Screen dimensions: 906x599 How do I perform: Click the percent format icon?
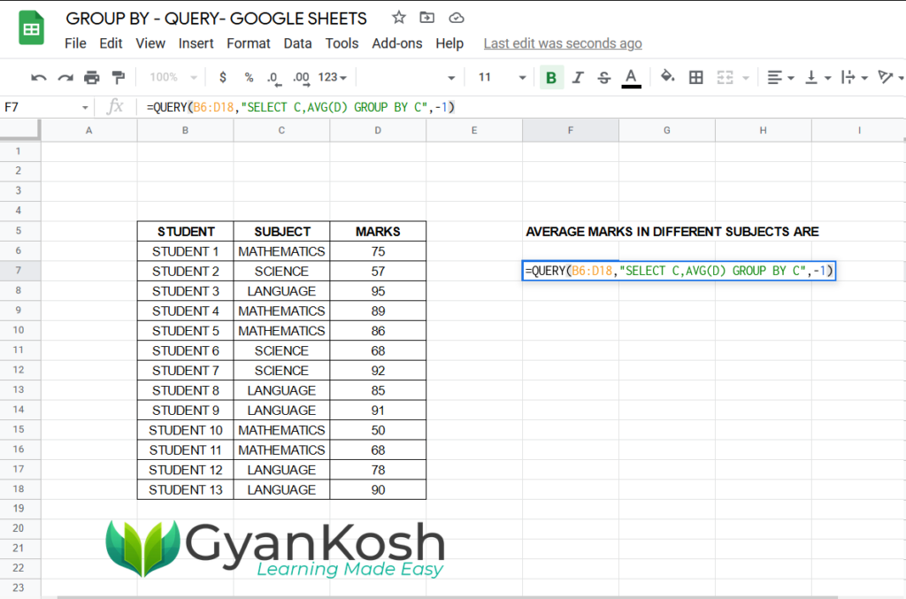click(249, 77)
